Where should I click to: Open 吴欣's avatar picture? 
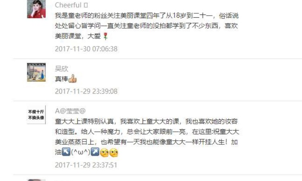coord(36,72)
